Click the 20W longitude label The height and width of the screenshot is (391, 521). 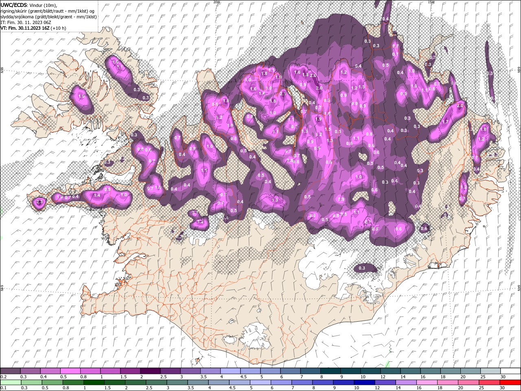tap(217, 2)
